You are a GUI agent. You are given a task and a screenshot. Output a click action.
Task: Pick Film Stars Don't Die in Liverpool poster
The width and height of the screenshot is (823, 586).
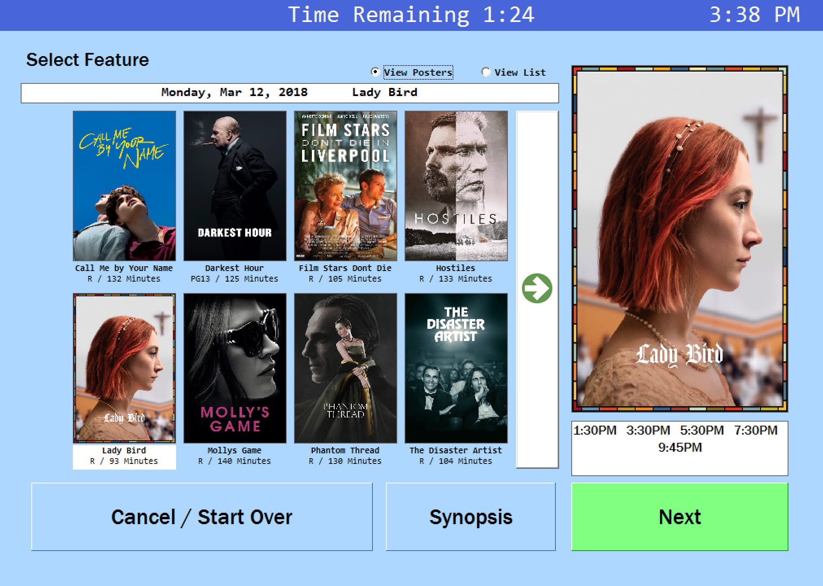tap(346, 186)
